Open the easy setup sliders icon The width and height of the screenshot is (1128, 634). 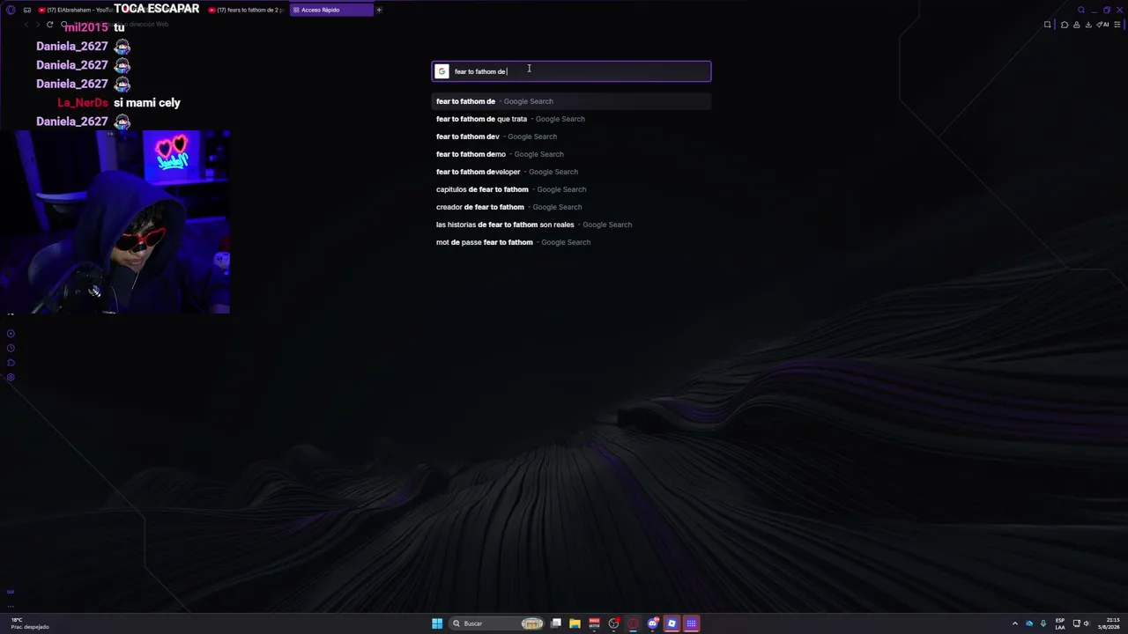click(x=1117, y=25)
